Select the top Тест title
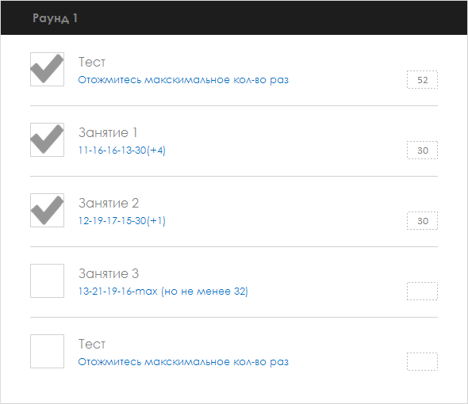The height and width of the screenshot is (404, 468). [92, 62]
